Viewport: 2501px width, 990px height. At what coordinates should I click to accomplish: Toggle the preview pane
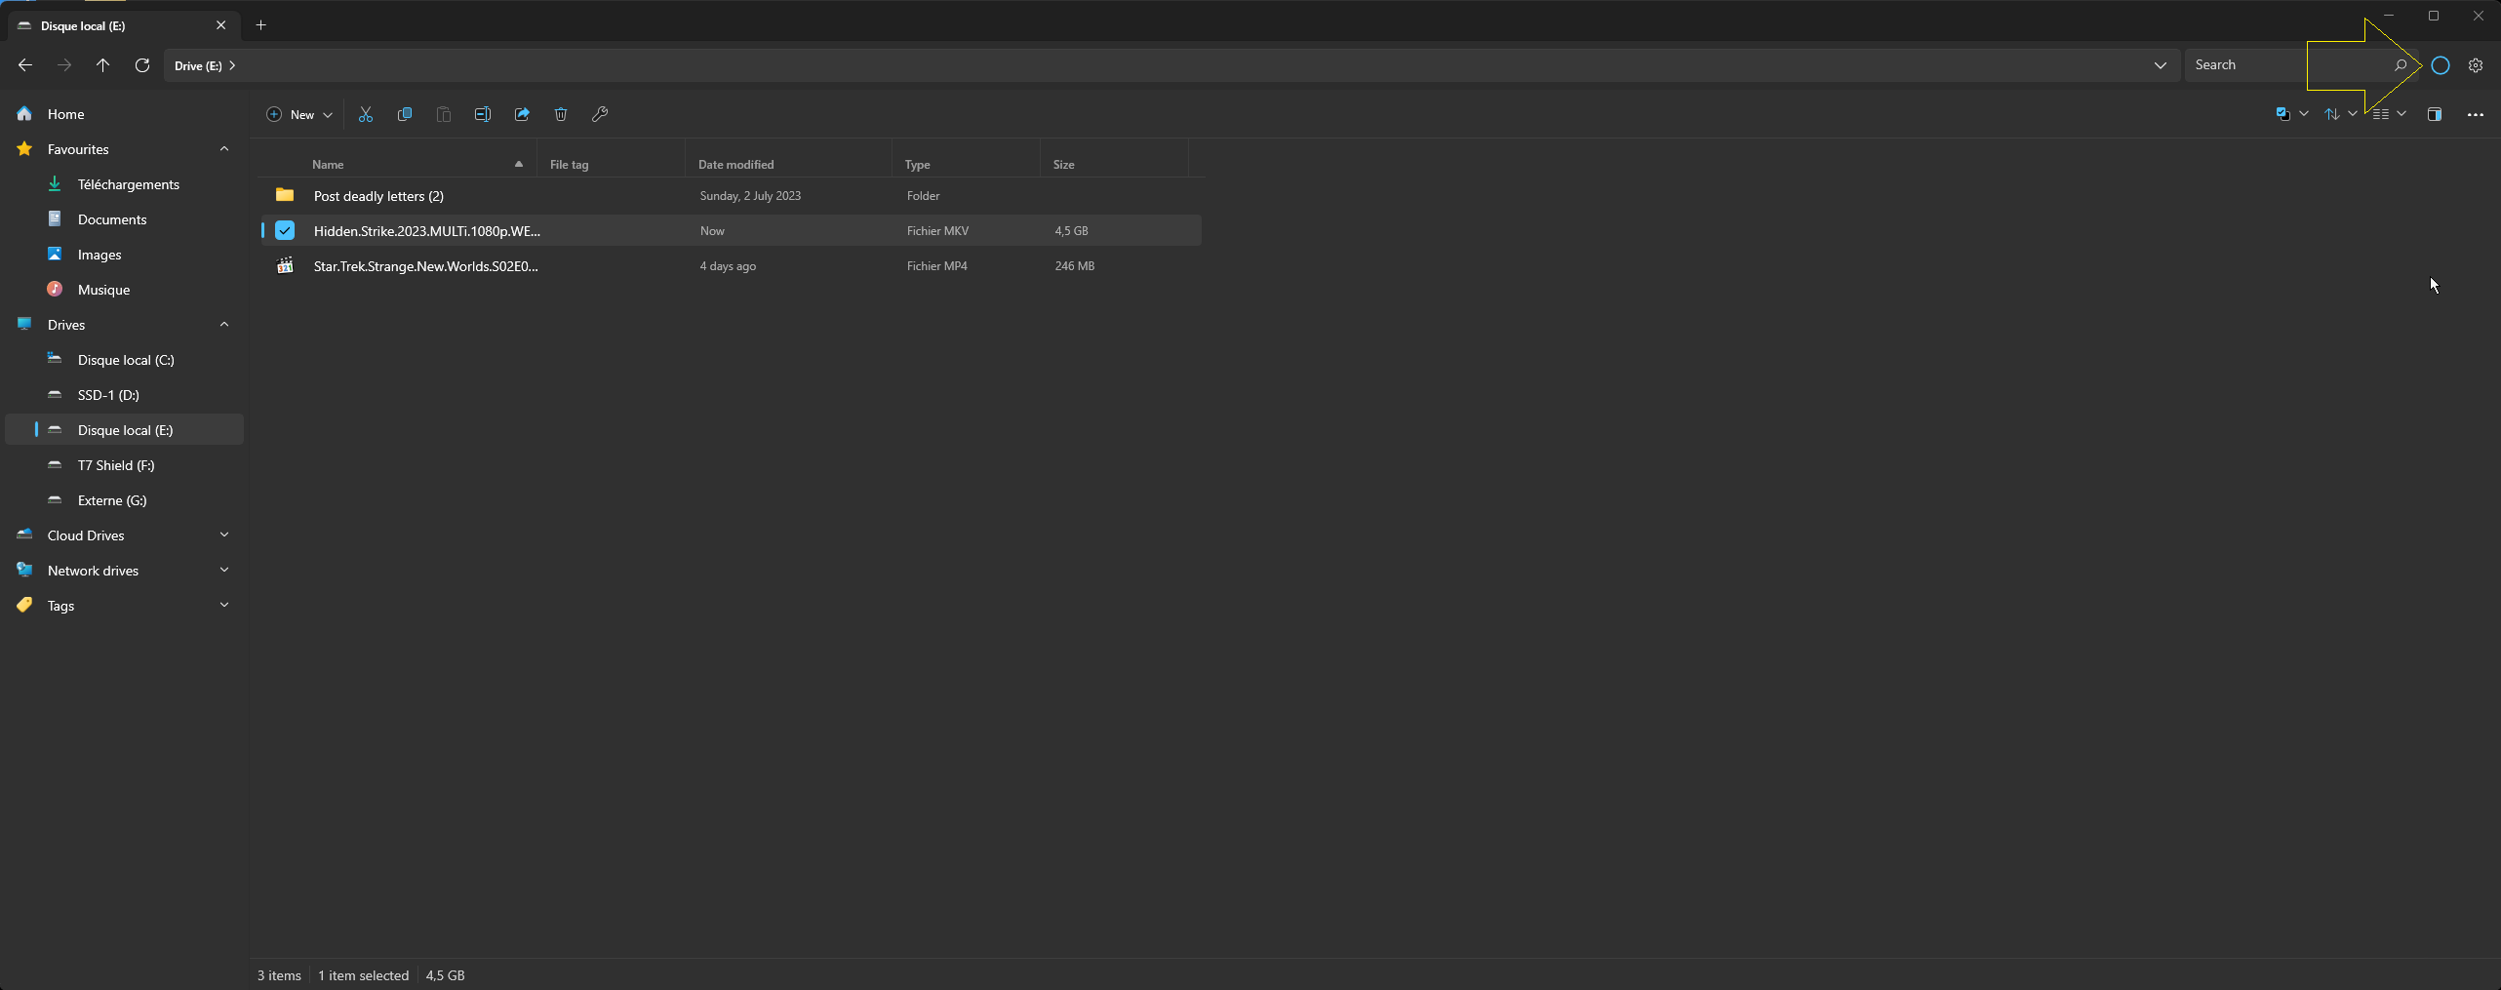click(x=2434, y=114)
